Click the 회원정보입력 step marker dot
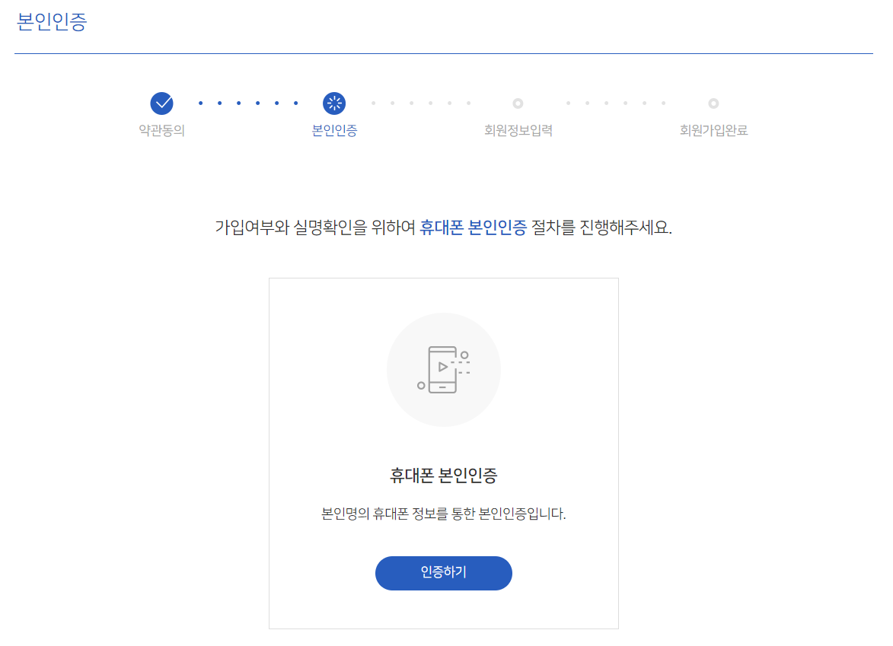This screenshot has height=646, width=893. (518, 103)
